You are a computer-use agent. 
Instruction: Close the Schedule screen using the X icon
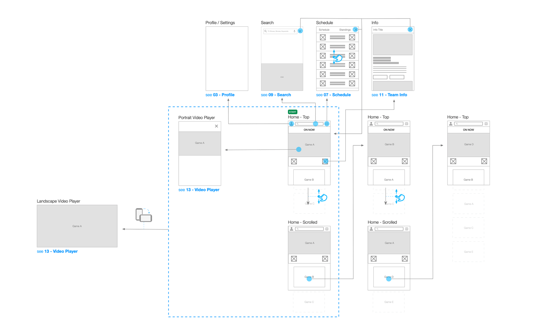click(x=355, y=30)
